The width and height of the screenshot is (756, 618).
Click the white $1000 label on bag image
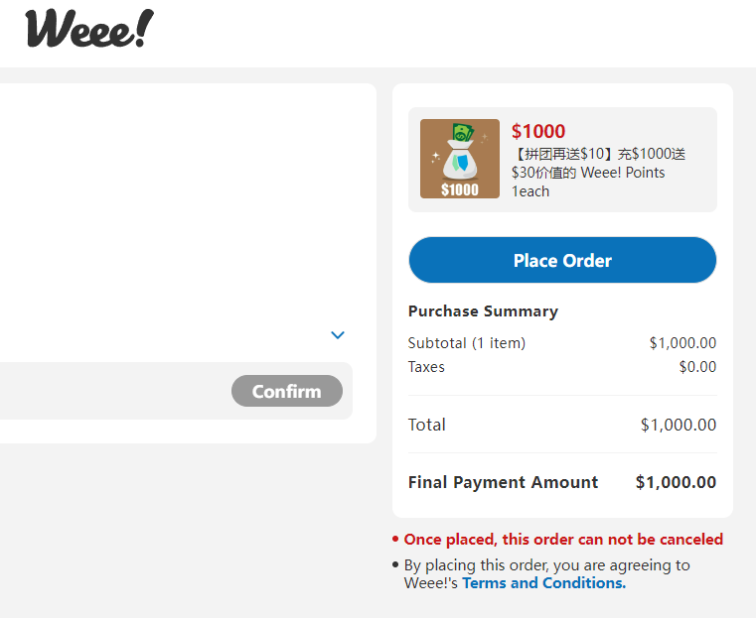(460, 190)
